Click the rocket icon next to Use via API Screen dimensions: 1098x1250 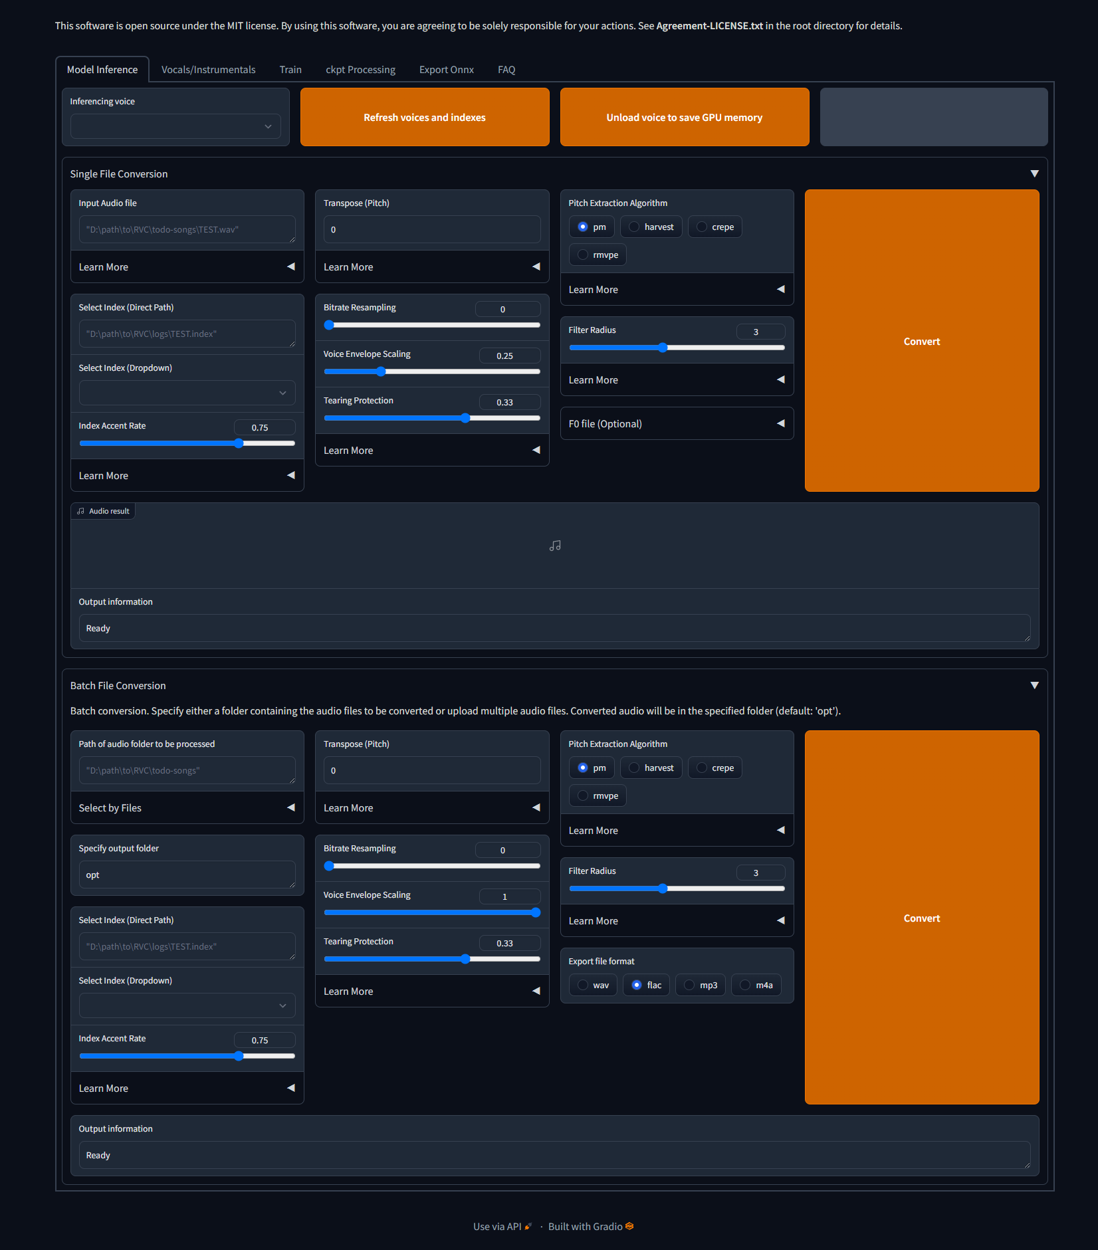click(528, 1225)
